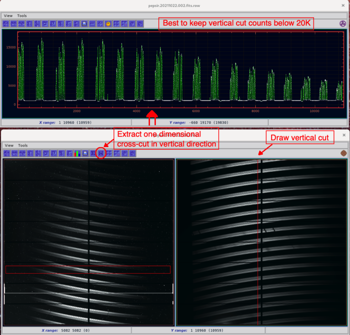Click the first icon in the lower image toolbar
350x335 pixels.
6,153
